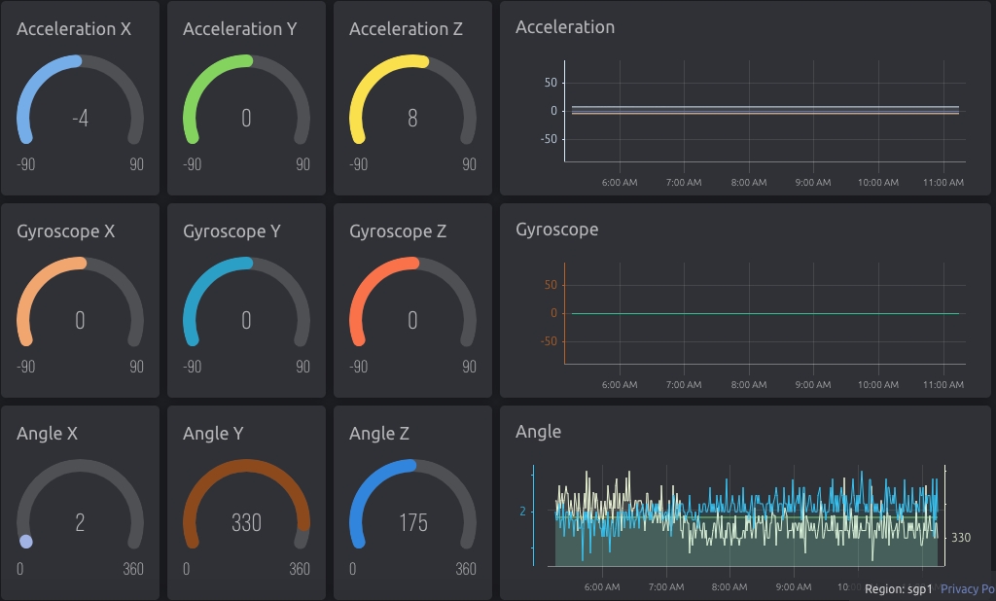Click the blue 2 label on Angle chart
Image resolution: width=996 pixels, height=601 pixels.
click(522, 511)
